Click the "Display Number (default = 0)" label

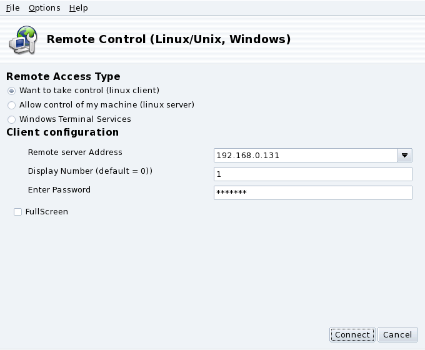90,171
